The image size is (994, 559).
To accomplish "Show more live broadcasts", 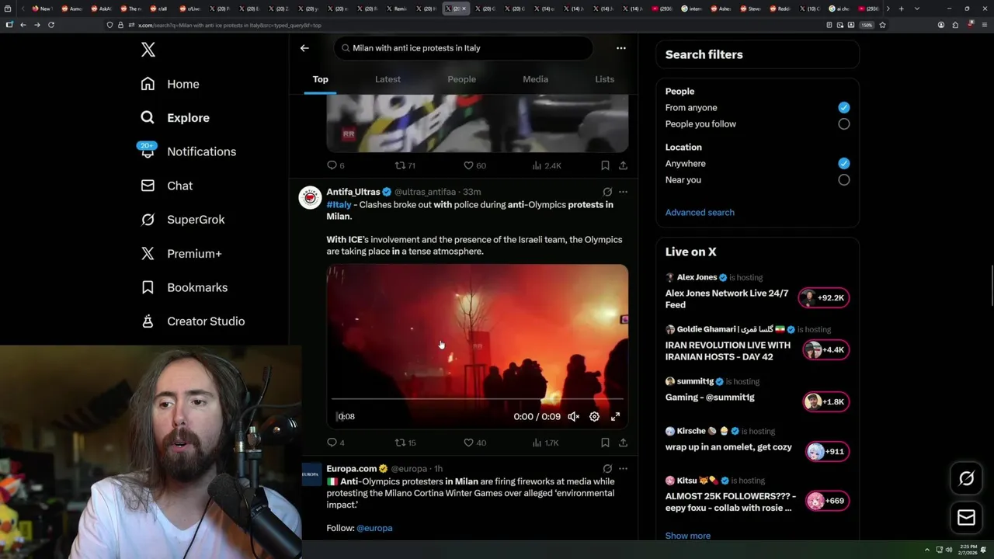I will point(688,536).
